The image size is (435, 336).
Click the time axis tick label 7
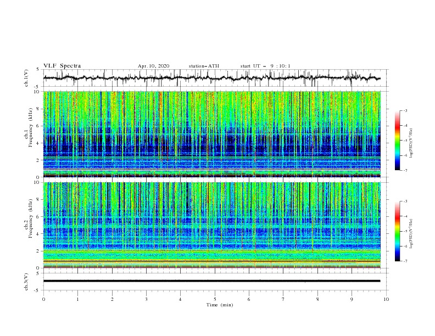(x=283, y=299)
